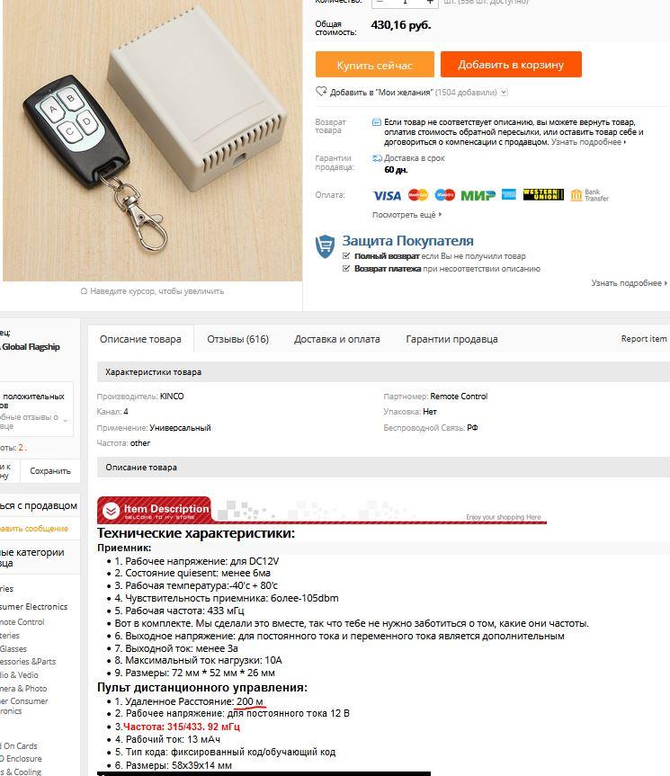Increase quantity with plus button
670x776 pixels.
pos(430,2)
